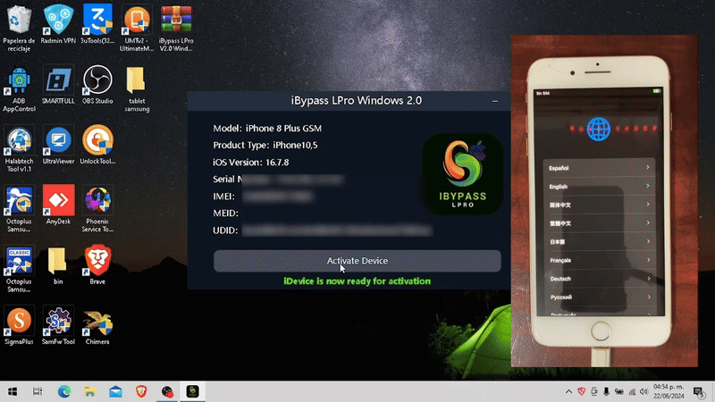The width and height of the screenshot is (715, 402).
Task: Open Octoplus Samsung shortcut above Classic one
Action: pyautogui.click(x=19, y=209)
